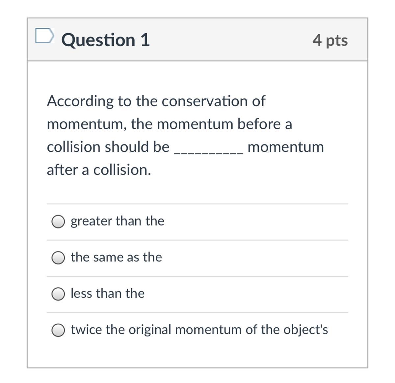
Task: Click the 'greater than the' answer text
Action: pos(117,221)
